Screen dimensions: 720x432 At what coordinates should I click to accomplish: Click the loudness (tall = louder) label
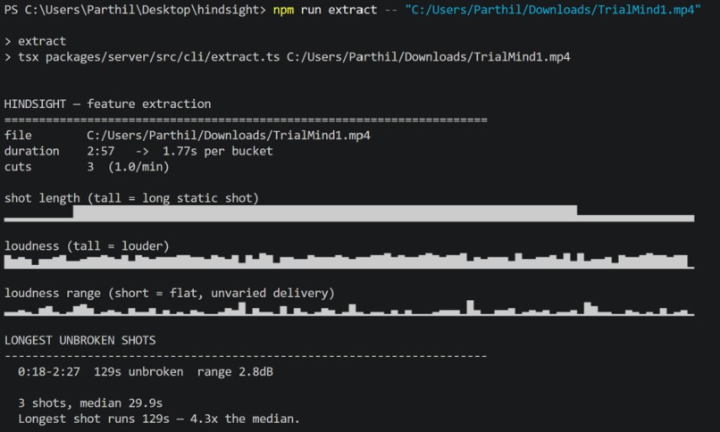pyautogui.click(x=87, y=245)
